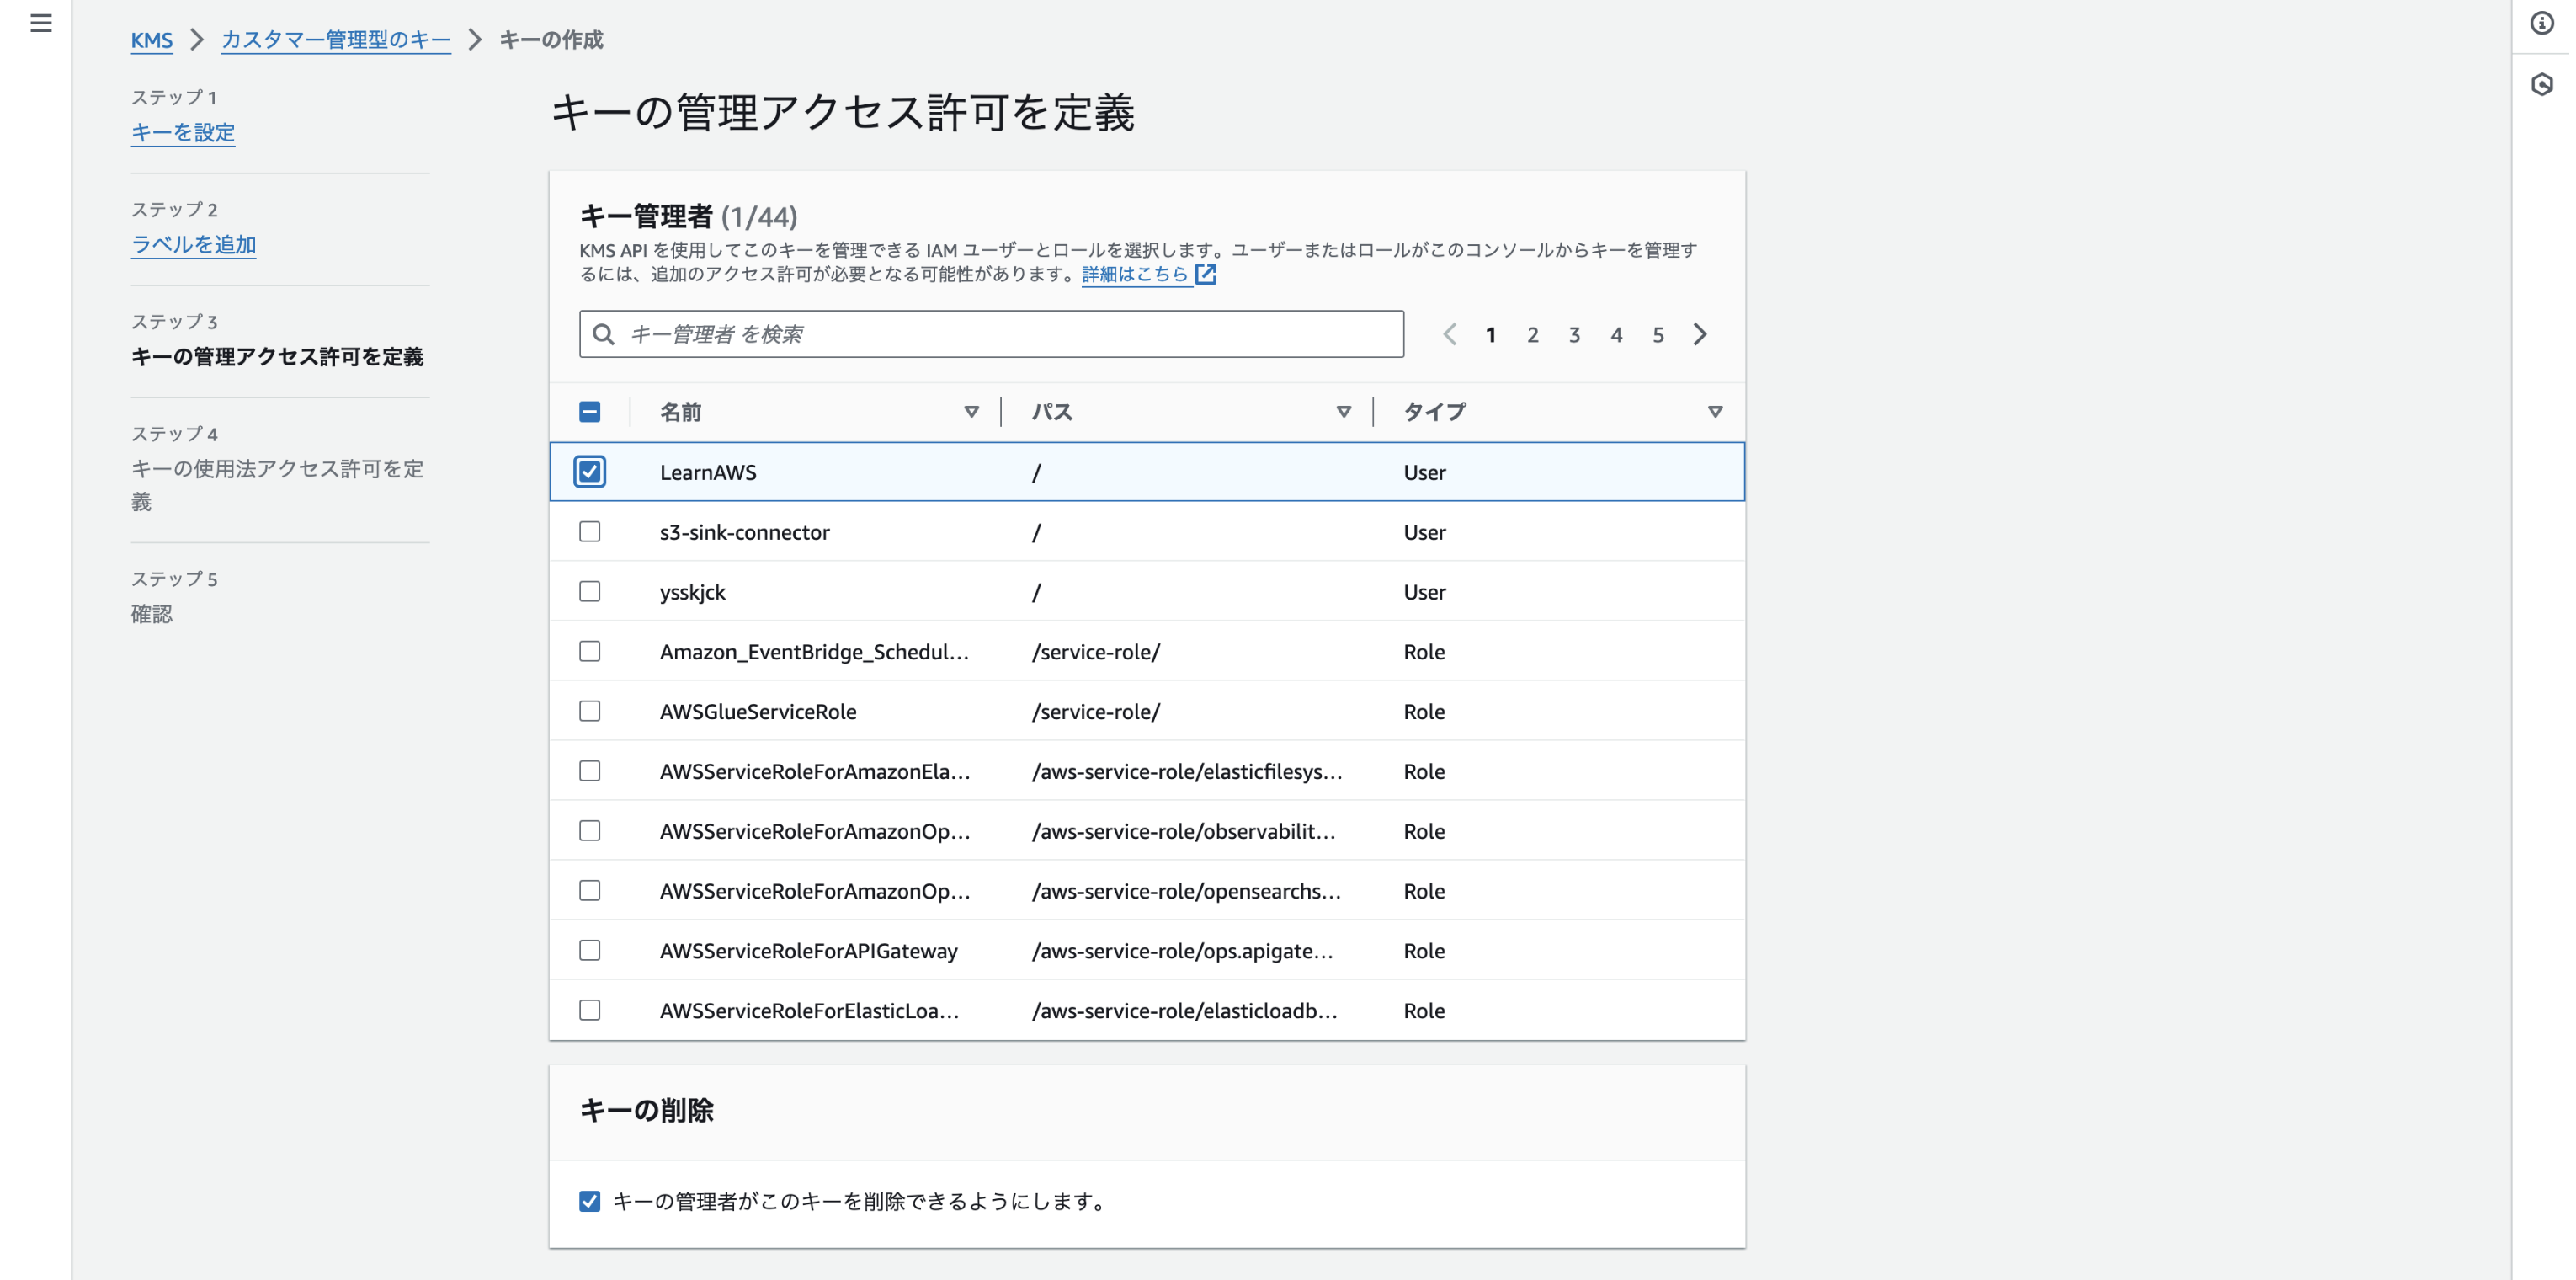Sort by タイプ column arrow

pos(1715,412)
